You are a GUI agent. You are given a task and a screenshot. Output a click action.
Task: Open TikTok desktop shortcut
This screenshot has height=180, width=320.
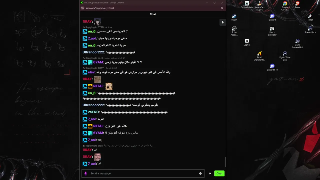point(310,17)
